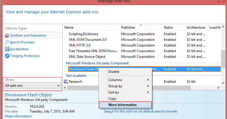Screen dimensions: 227x119
Task: Click the vertical scrollbar down arrow
Action: point(223,83)
